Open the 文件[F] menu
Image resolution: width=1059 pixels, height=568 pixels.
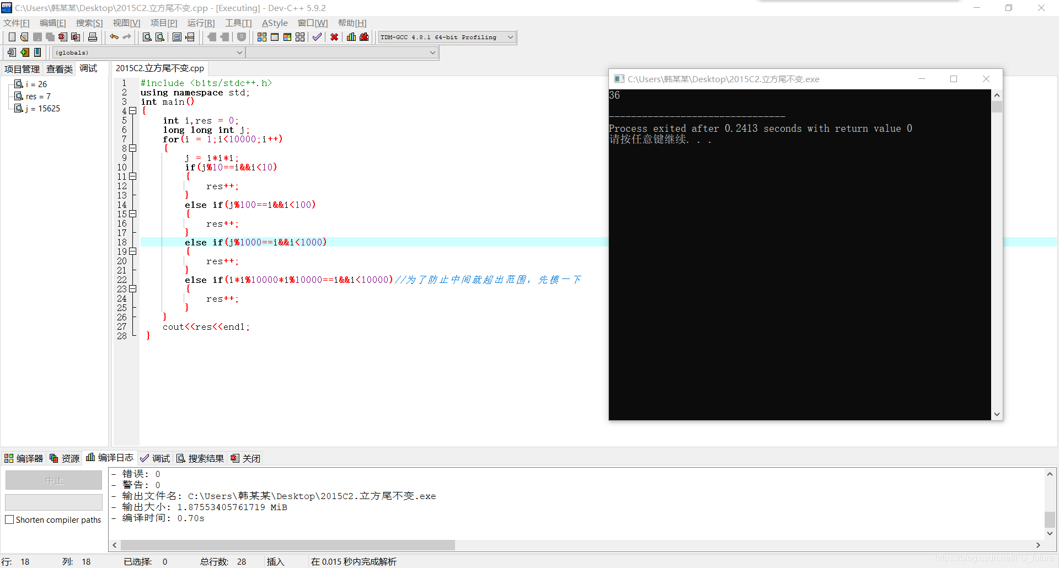(x=17, y=23)
